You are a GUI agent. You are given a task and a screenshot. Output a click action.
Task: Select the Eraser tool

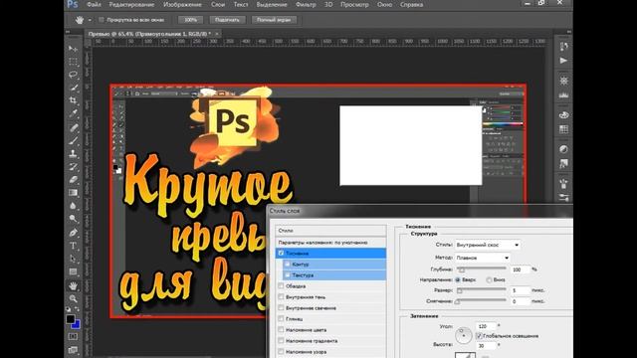(73, 180)
